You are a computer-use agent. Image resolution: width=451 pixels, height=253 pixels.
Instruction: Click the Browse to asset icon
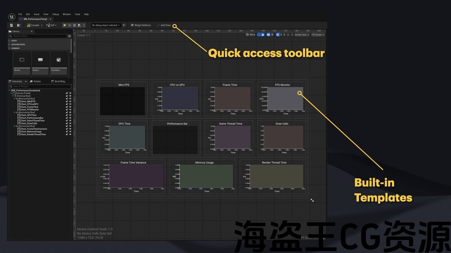(x=19, y=25)
